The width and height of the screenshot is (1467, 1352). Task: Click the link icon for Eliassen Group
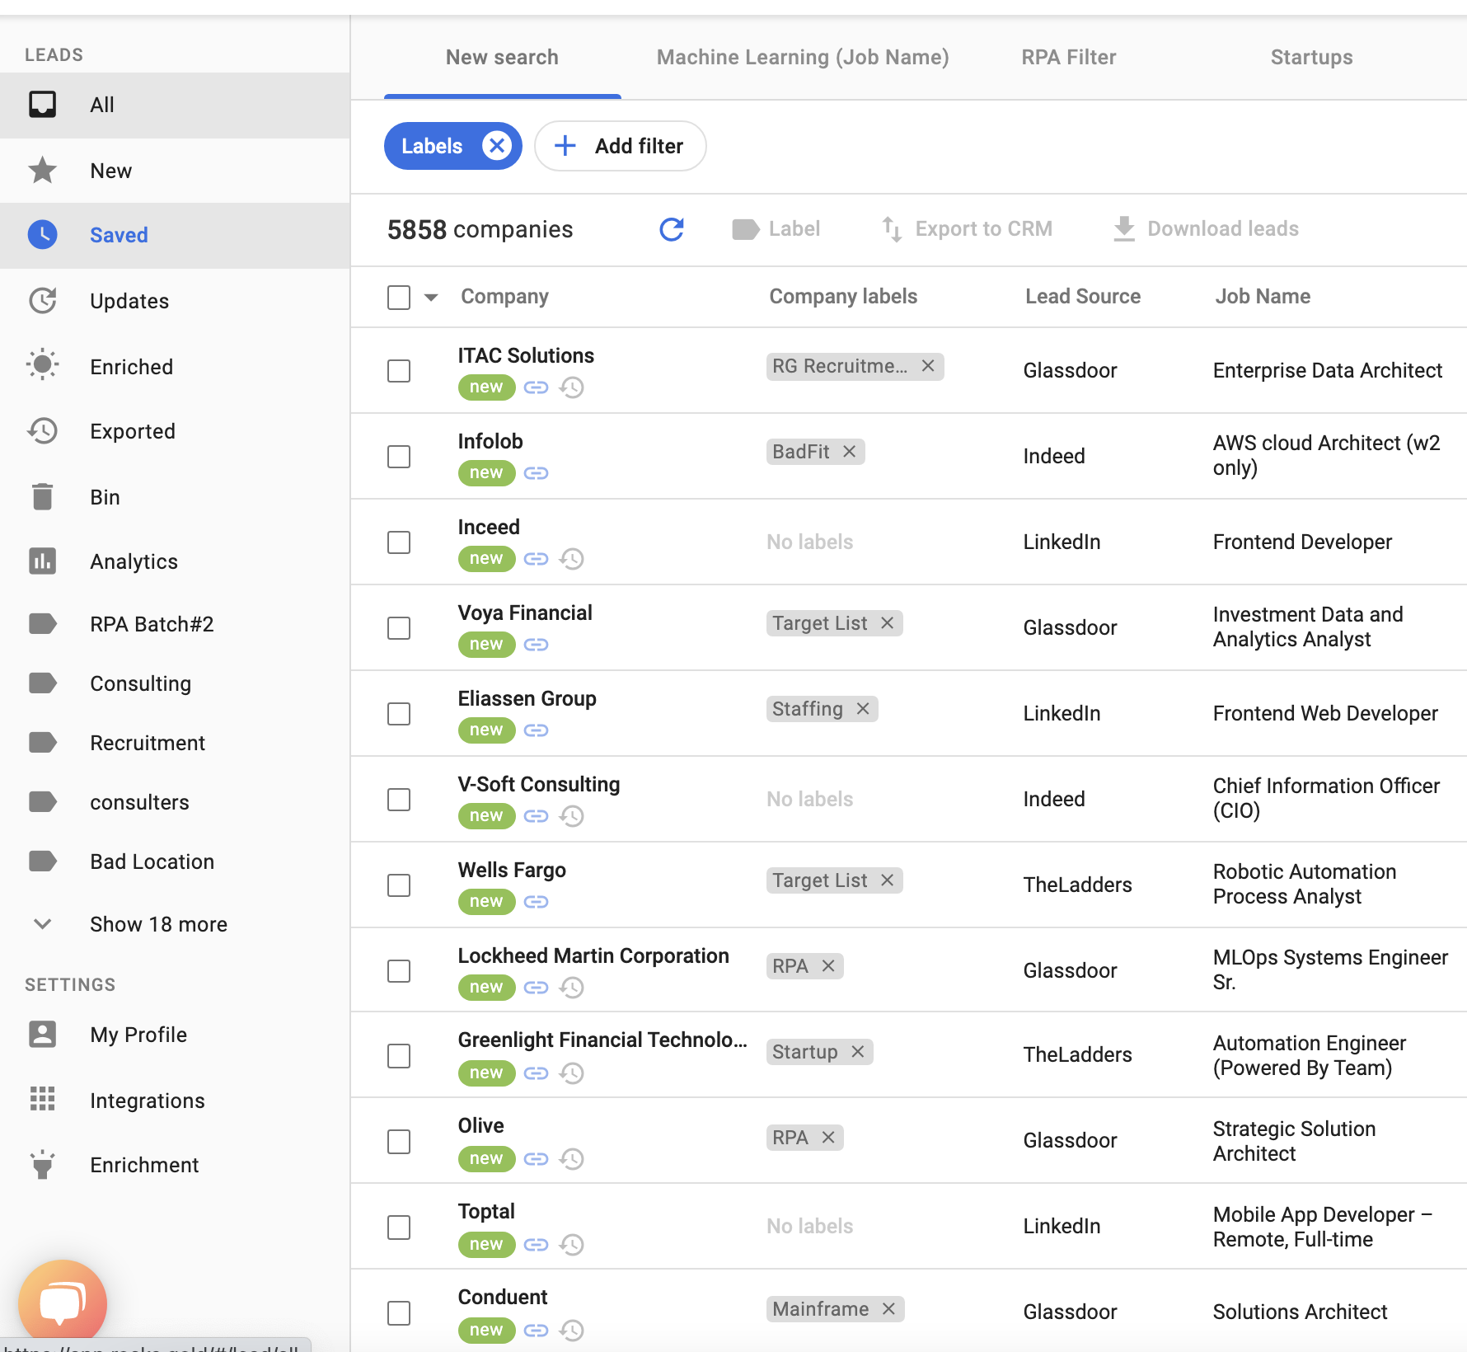536,730
